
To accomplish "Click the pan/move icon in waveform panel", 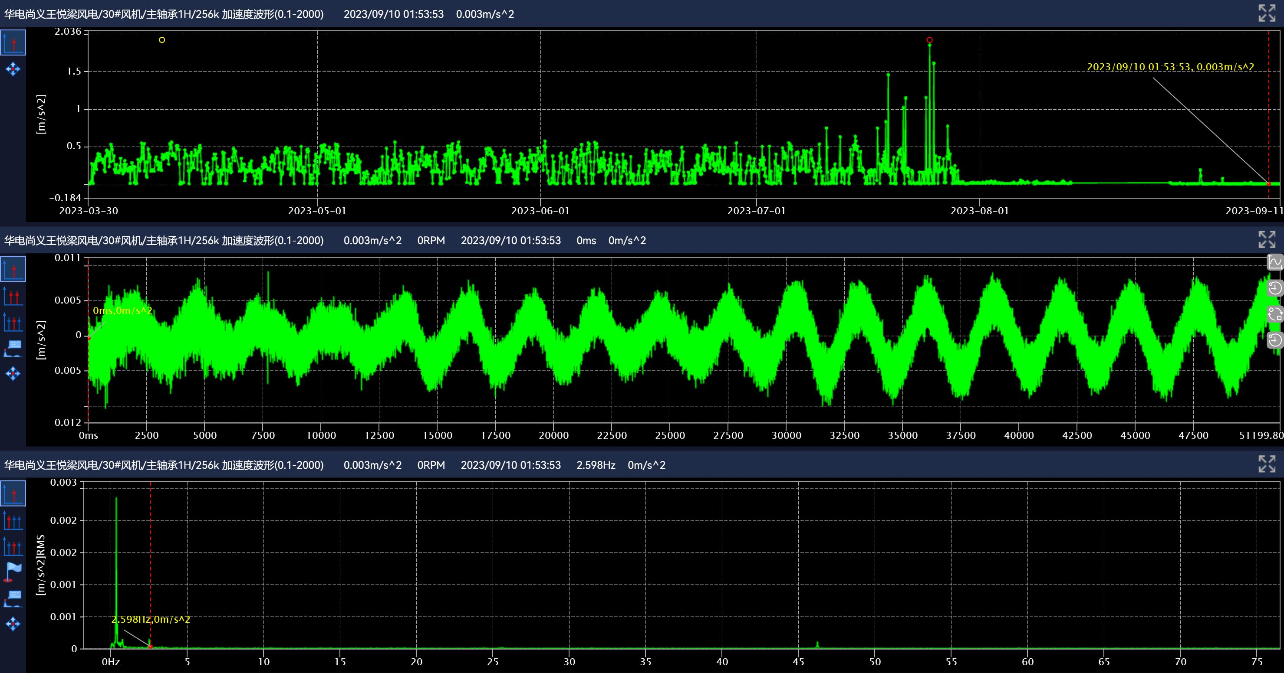I will point(13,373).
